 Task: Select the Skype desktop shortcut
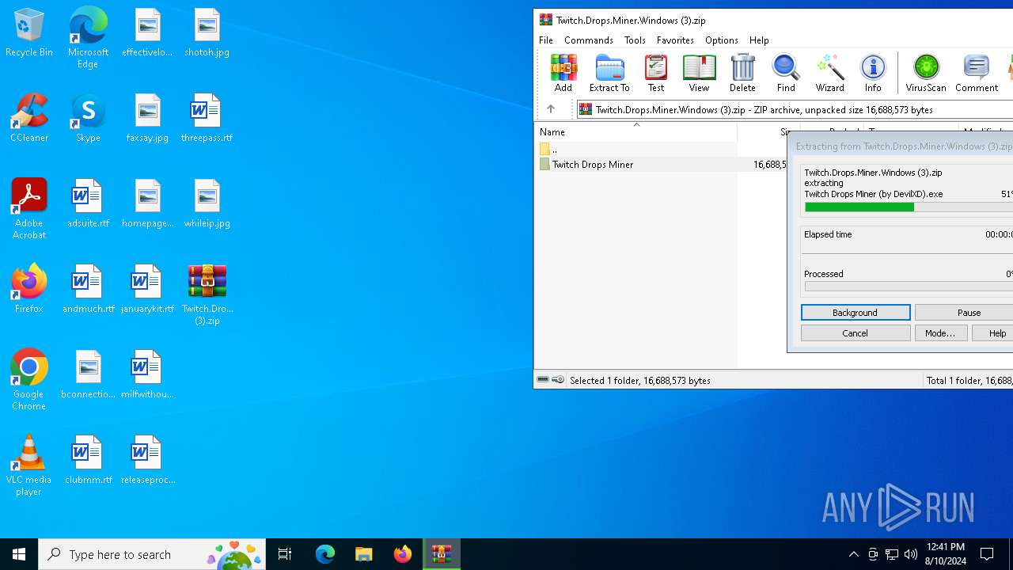coord(88,118)
